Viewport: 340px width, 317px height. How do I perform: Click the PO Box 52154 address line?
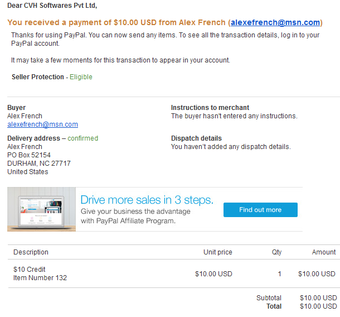29,155
